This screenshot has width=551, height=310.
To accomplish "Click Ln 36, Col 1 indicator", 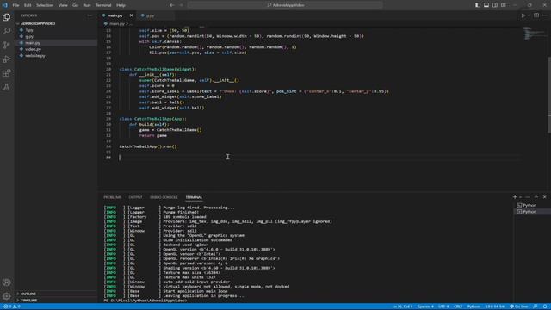I will point(402,307).
